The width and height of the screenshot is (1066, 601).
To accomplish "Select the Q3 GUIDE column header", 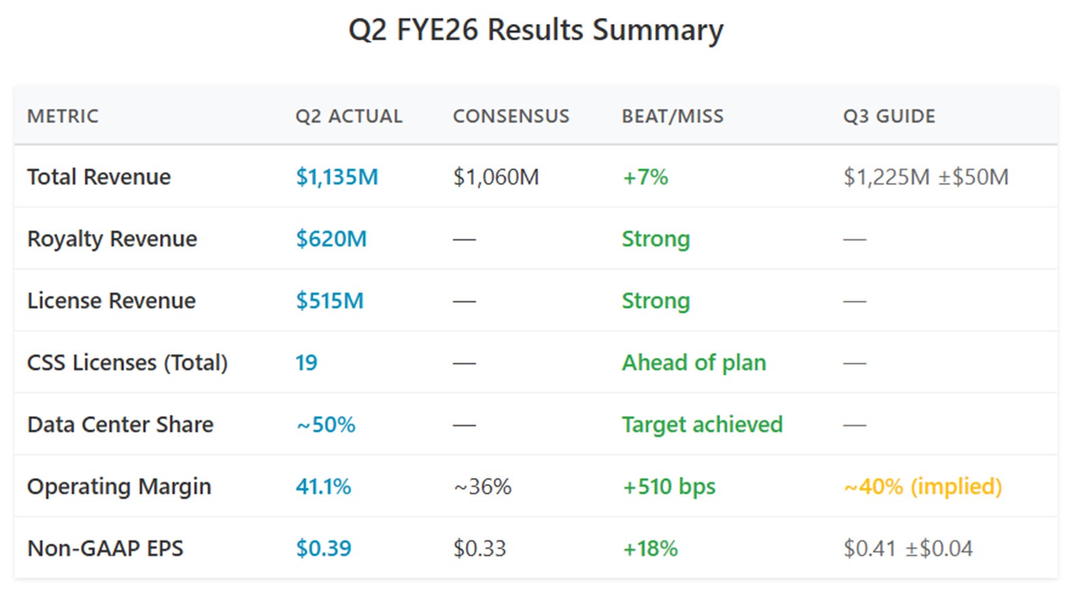I will point(889,116).
